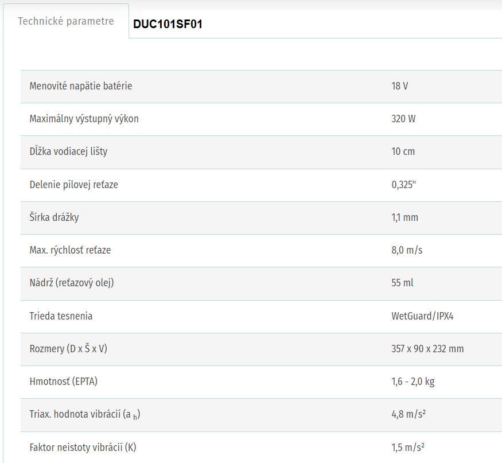Select the Rozmery (D x Š x V) label
This screenshot has width=502, height=463.
(68, 349)
